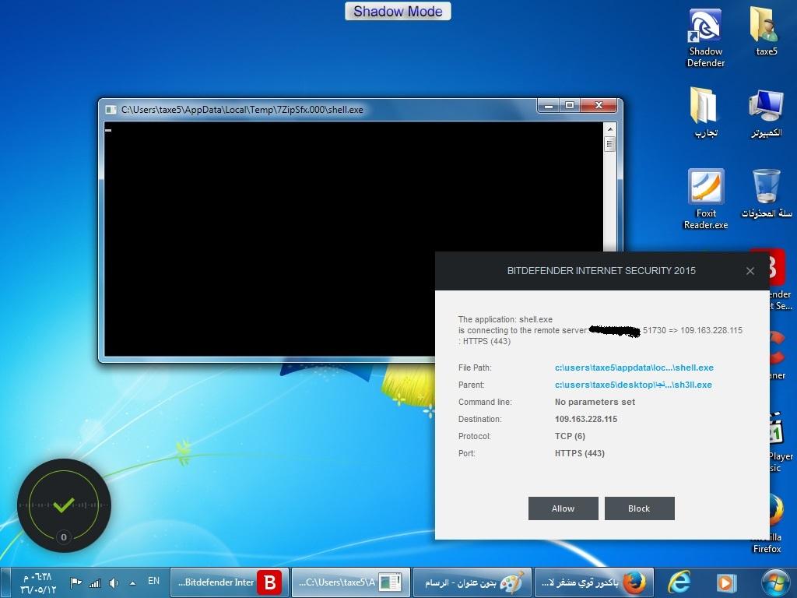Open the Parent sh3ll.exe path link

(634, 385)
